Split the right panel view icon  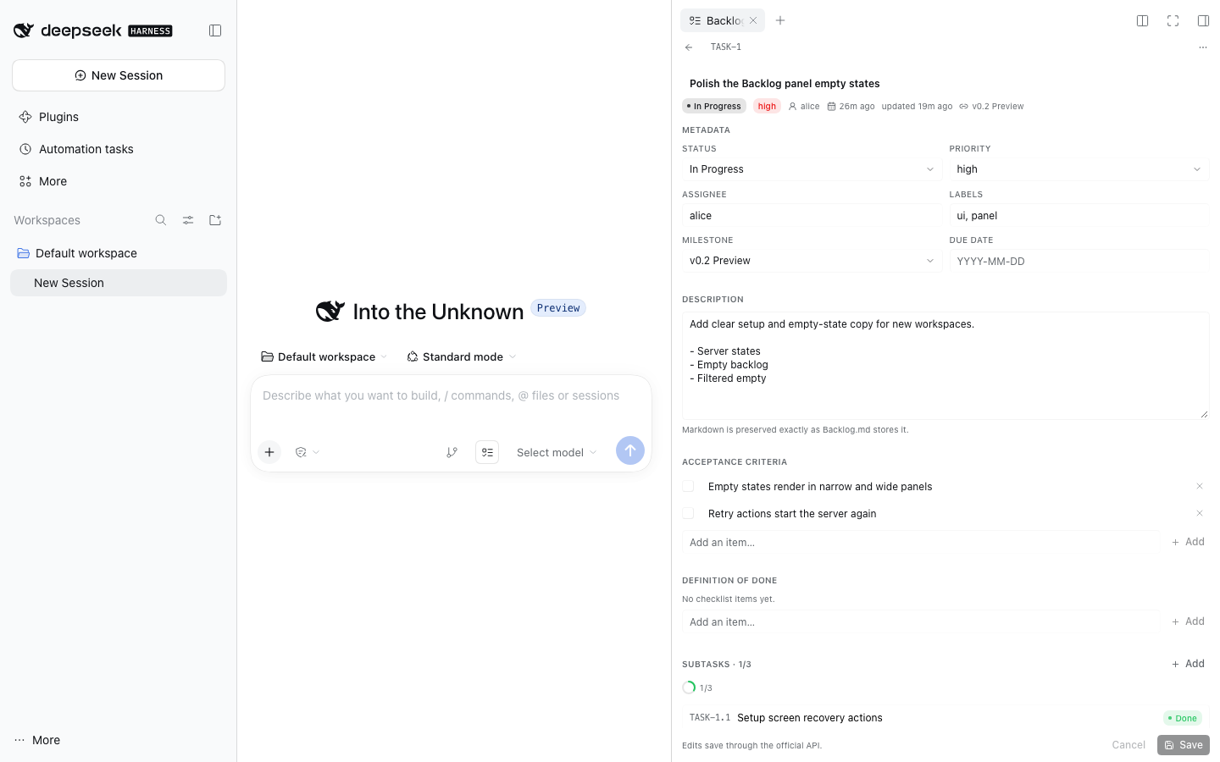pos(1142,20)
